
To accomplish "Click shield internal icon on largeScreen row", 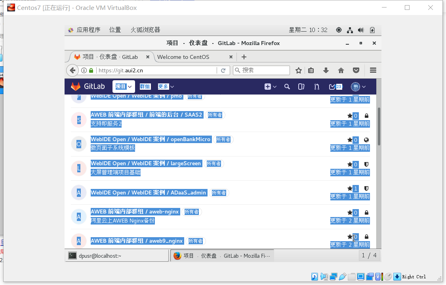I will [366, 164].
